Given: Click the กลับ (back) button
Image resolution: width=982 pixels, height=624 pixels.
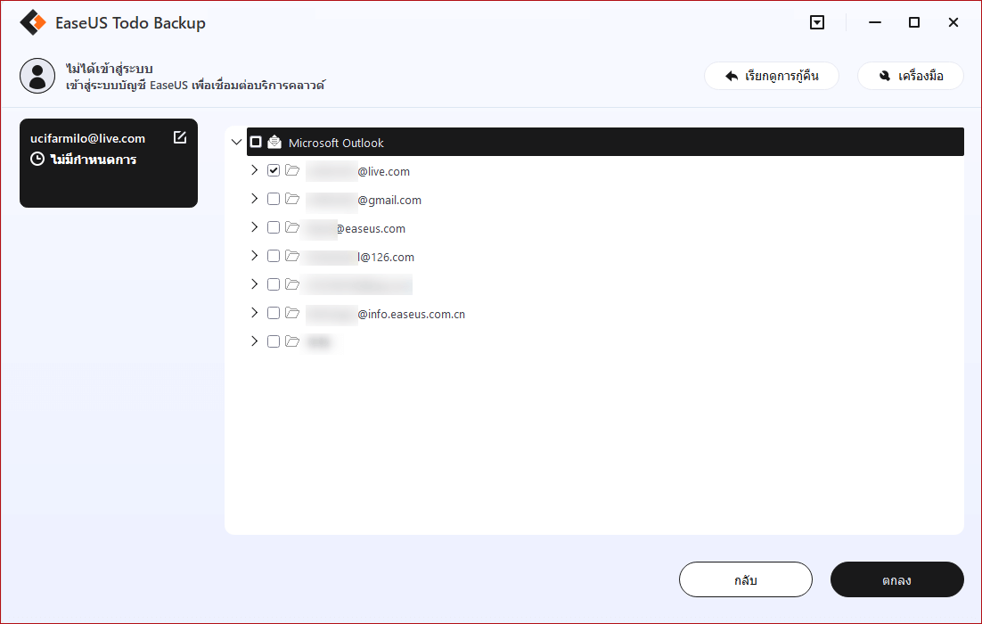Looking at the screenshot, I should [745, 579].
